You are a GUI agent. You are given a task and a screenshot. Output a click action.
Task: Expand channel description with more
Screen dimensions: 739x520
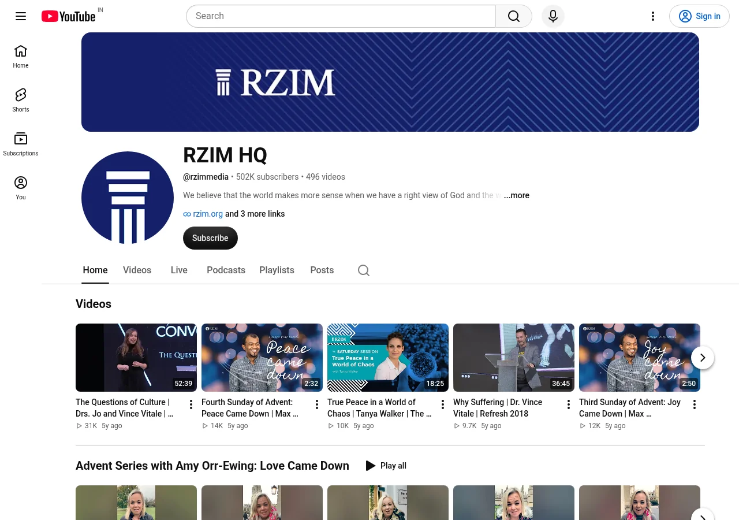point(517,195)
